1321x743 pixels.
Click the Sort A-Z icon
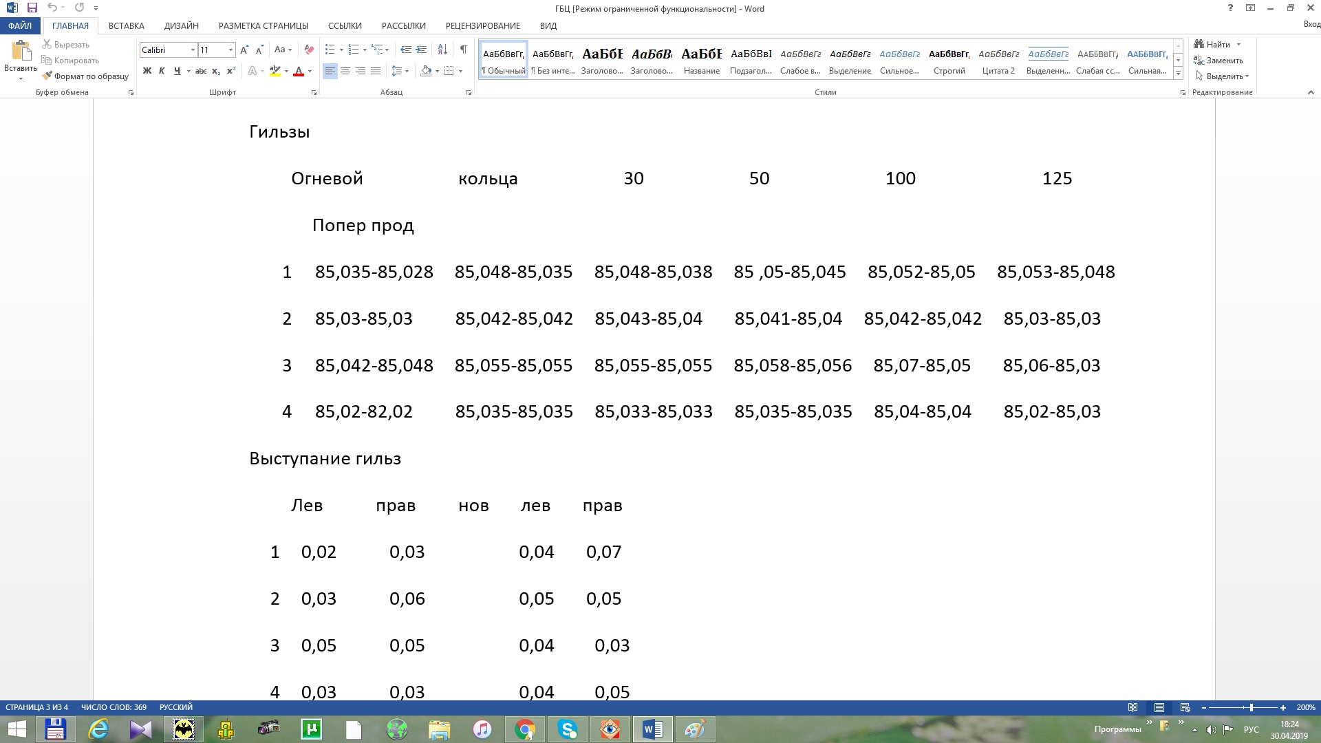pos(442,50)
